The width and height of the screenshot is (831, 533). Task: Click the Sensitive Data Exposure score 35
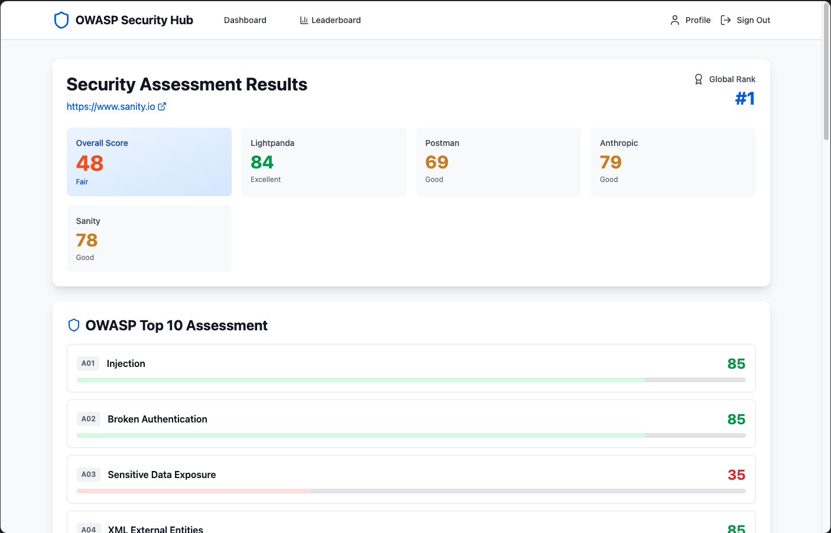pos(736,474)
